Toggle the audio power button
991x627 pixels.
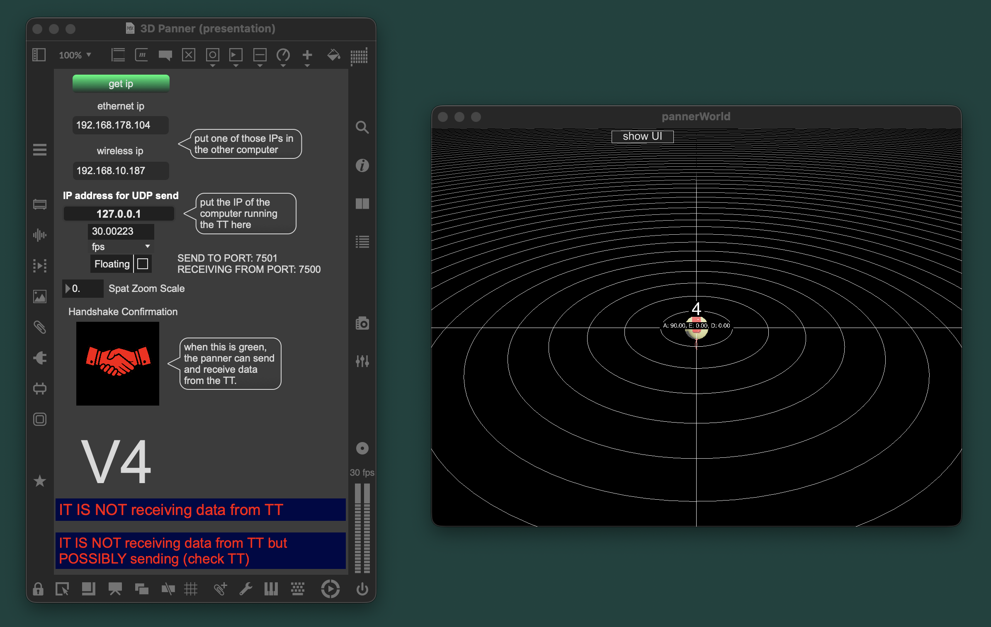coord(362,588)
